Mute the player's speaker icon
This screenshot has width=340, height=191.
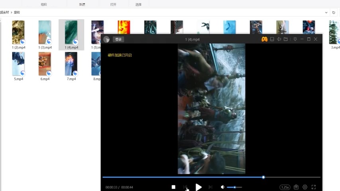[x=222, y=187]
